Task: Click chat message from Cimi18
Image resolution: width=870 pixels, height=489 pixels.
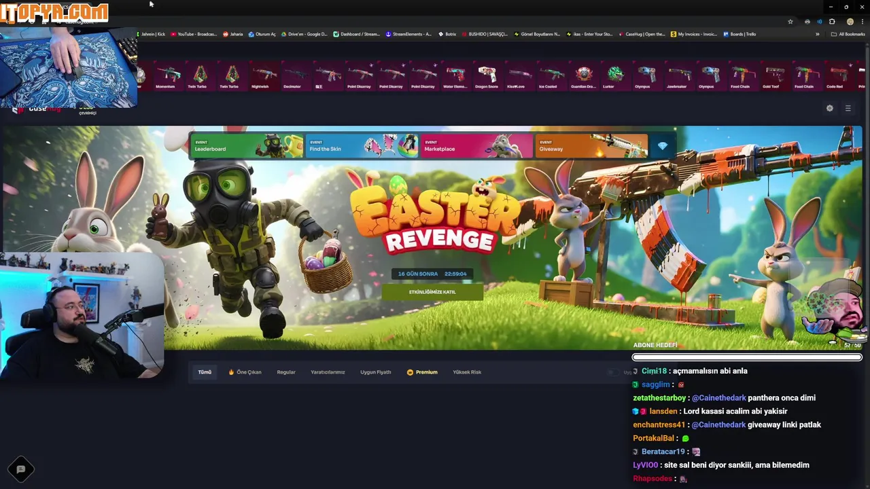Action: (690, 371)
